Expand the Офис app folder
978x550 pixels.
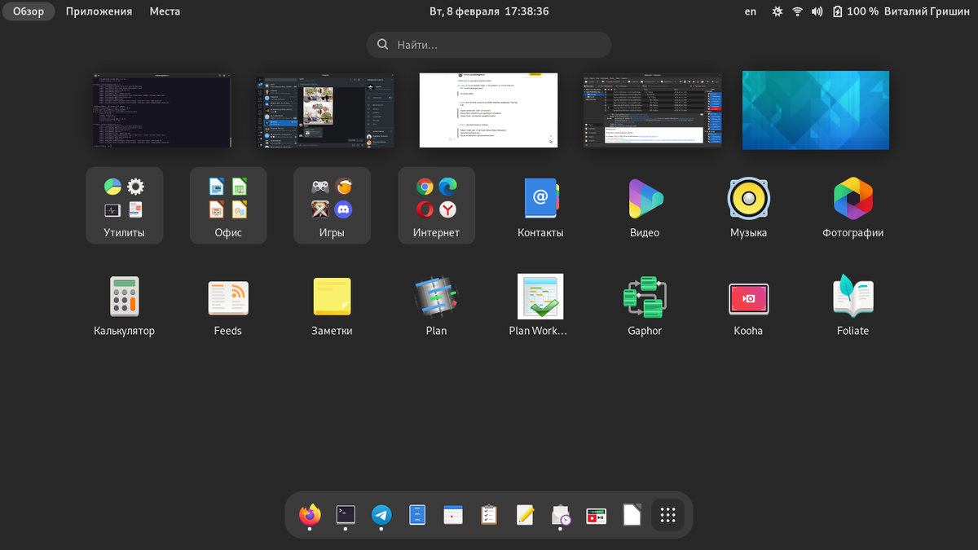pos(228,205)
